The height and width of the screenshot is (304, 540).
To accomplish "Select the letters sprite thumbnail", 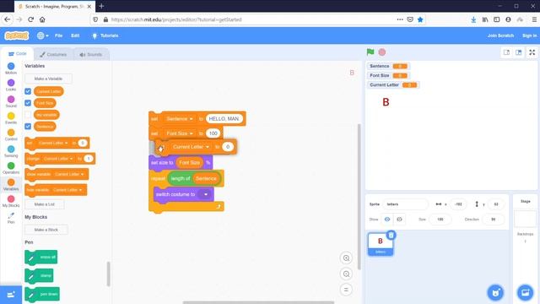I will (381, 244).
